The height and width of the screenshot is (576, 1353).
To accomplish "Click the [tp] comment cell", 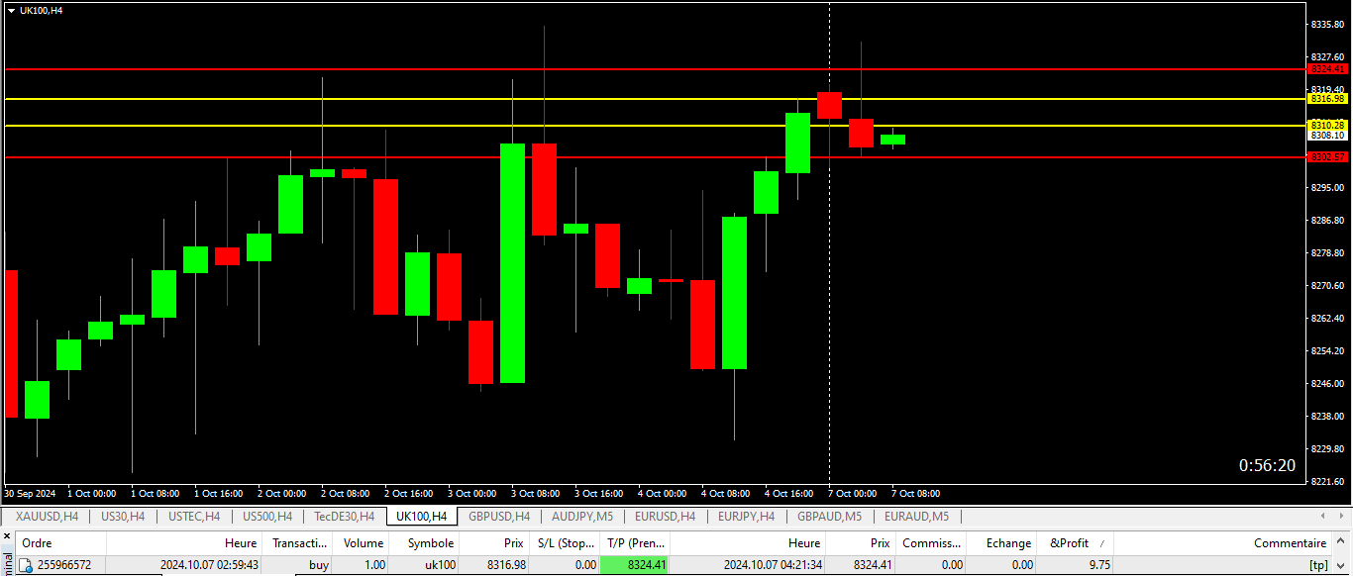I will pyautogui.click(x=1318, y=565).
